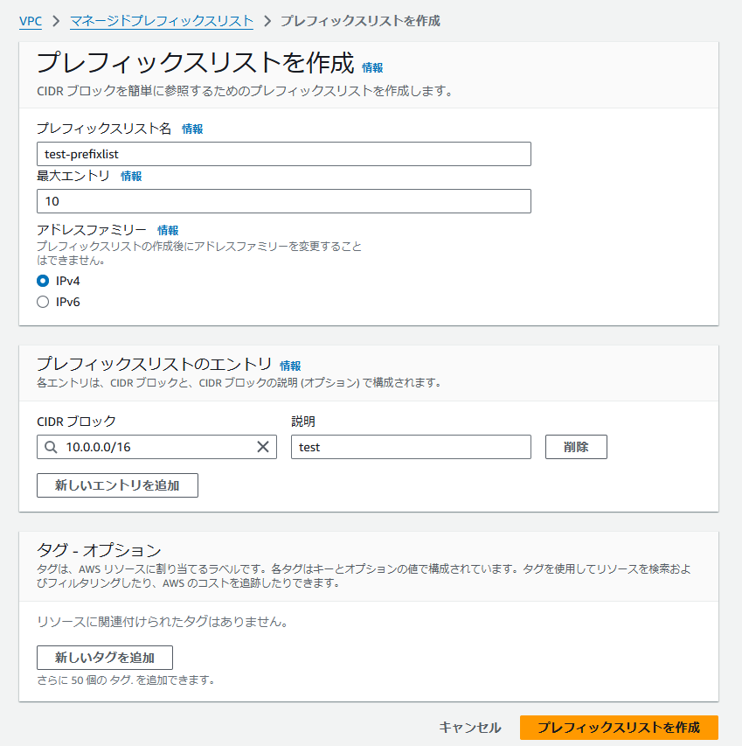Open 情報 link beside プレフィックスリストのエントリ
Viewport: 742px width, 746px height.
[290, 366]
